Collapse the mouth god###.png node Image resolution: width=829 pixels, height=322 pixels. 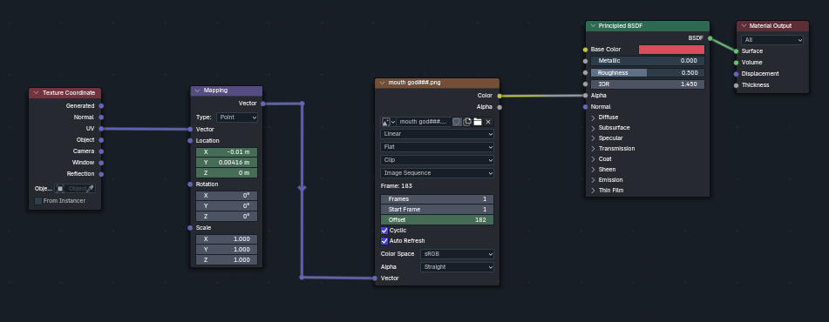(x=382, y=83)
